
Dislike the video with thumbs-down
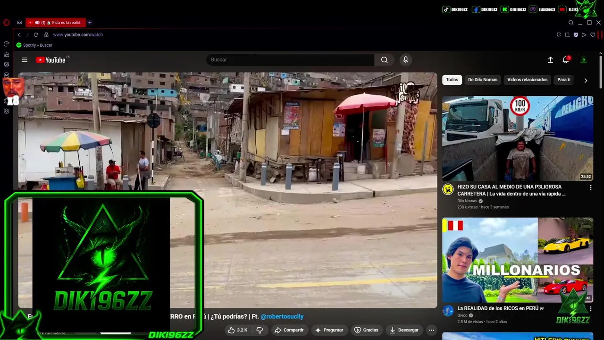[260, 330]
